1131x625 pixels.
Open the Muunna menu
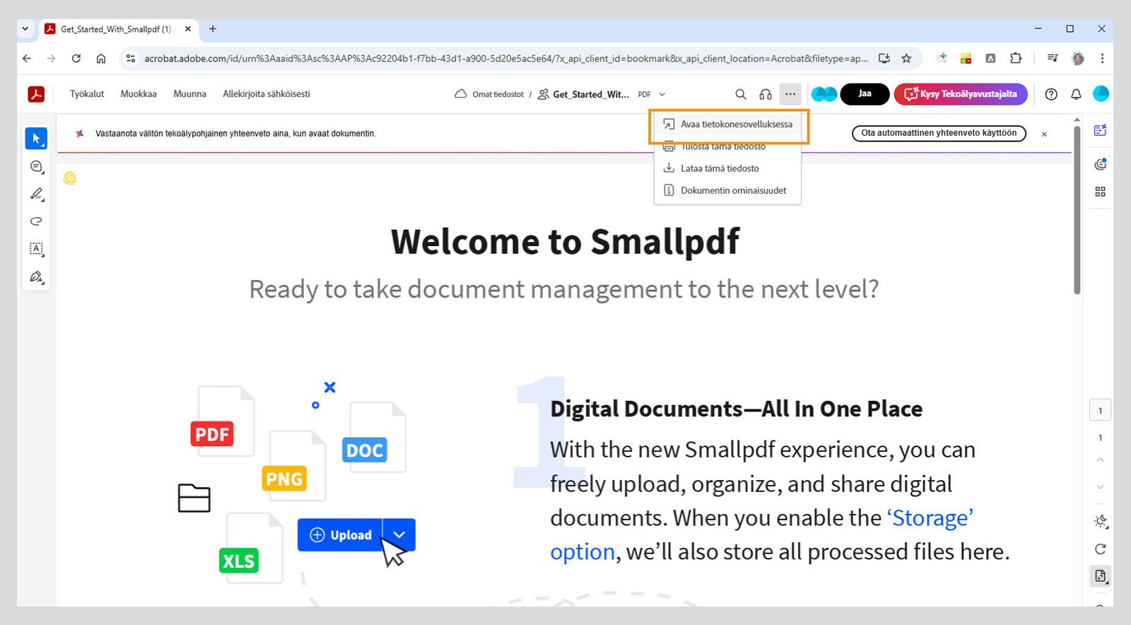(190, 94)
